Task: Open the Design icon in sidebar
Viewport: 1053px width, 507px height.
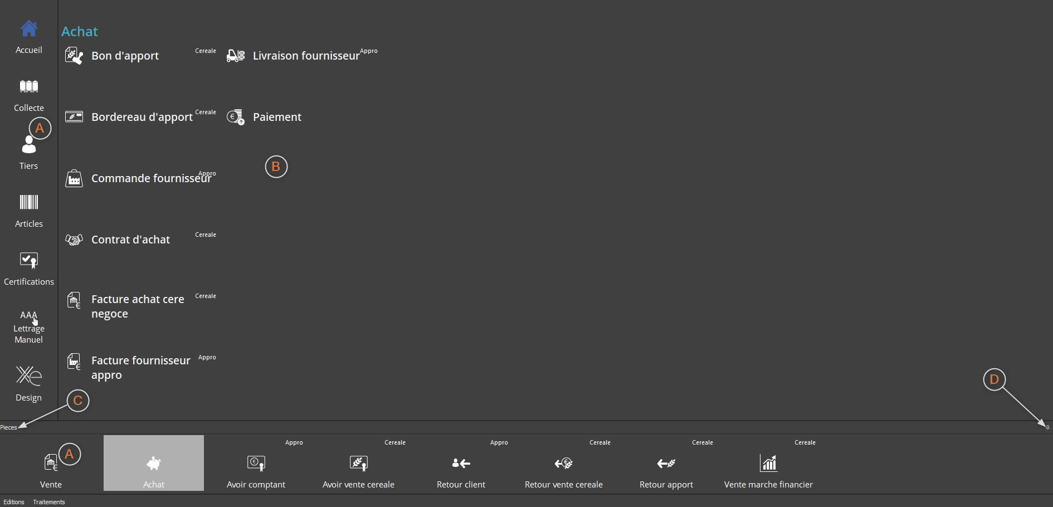Action: (29, 376)
